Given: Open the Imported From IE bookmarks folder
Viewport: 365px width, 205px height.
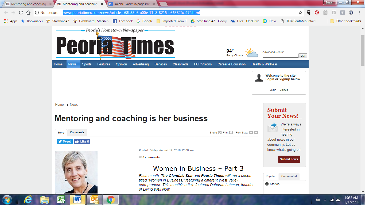Looking at the screenshot, I should [172, 21].
